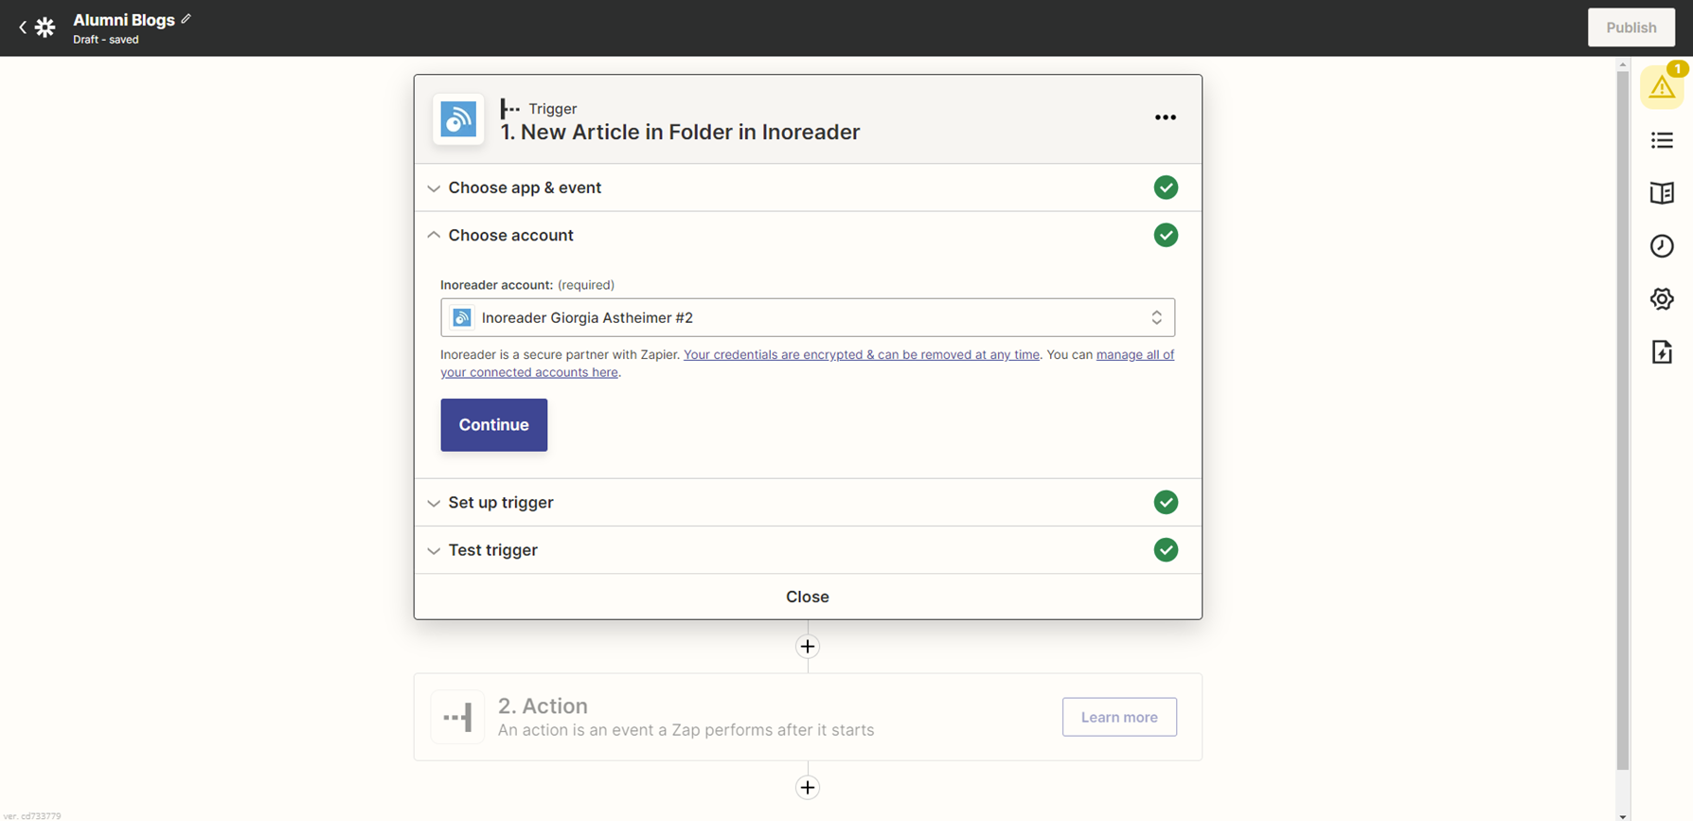Open Zap settings gear icon
This screenshot has width=1693, height=821.
1662,299
